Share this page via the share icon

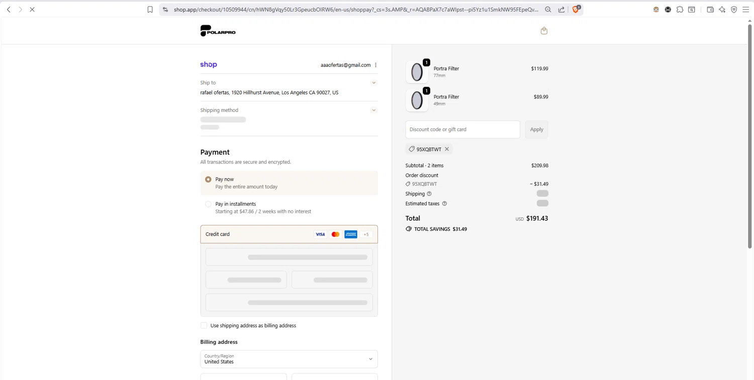561,10
